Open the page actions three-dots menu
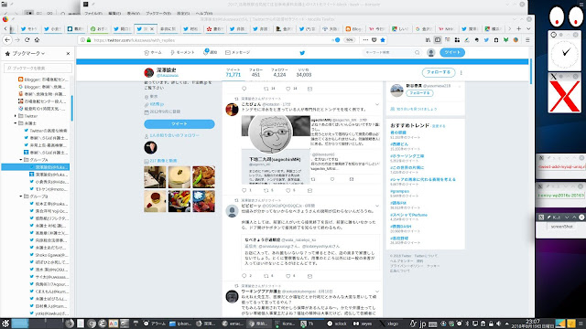 [x=365, y=40]
